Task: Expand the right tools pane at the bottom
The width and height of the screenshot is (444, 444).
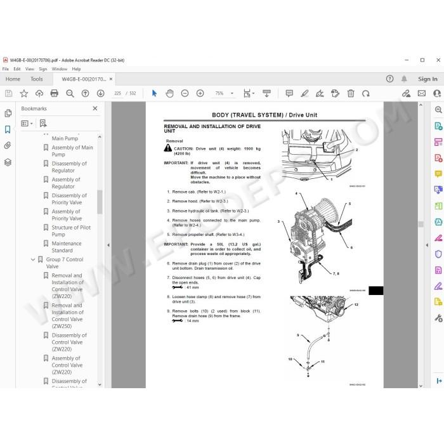Action: coord(439,381)
